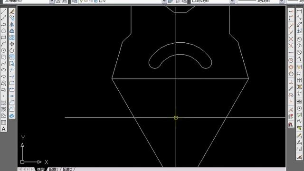Viewport: 304px width, 171px height.
Task: Open Object Snap Settings magnet icon
Action: point(291,124)
